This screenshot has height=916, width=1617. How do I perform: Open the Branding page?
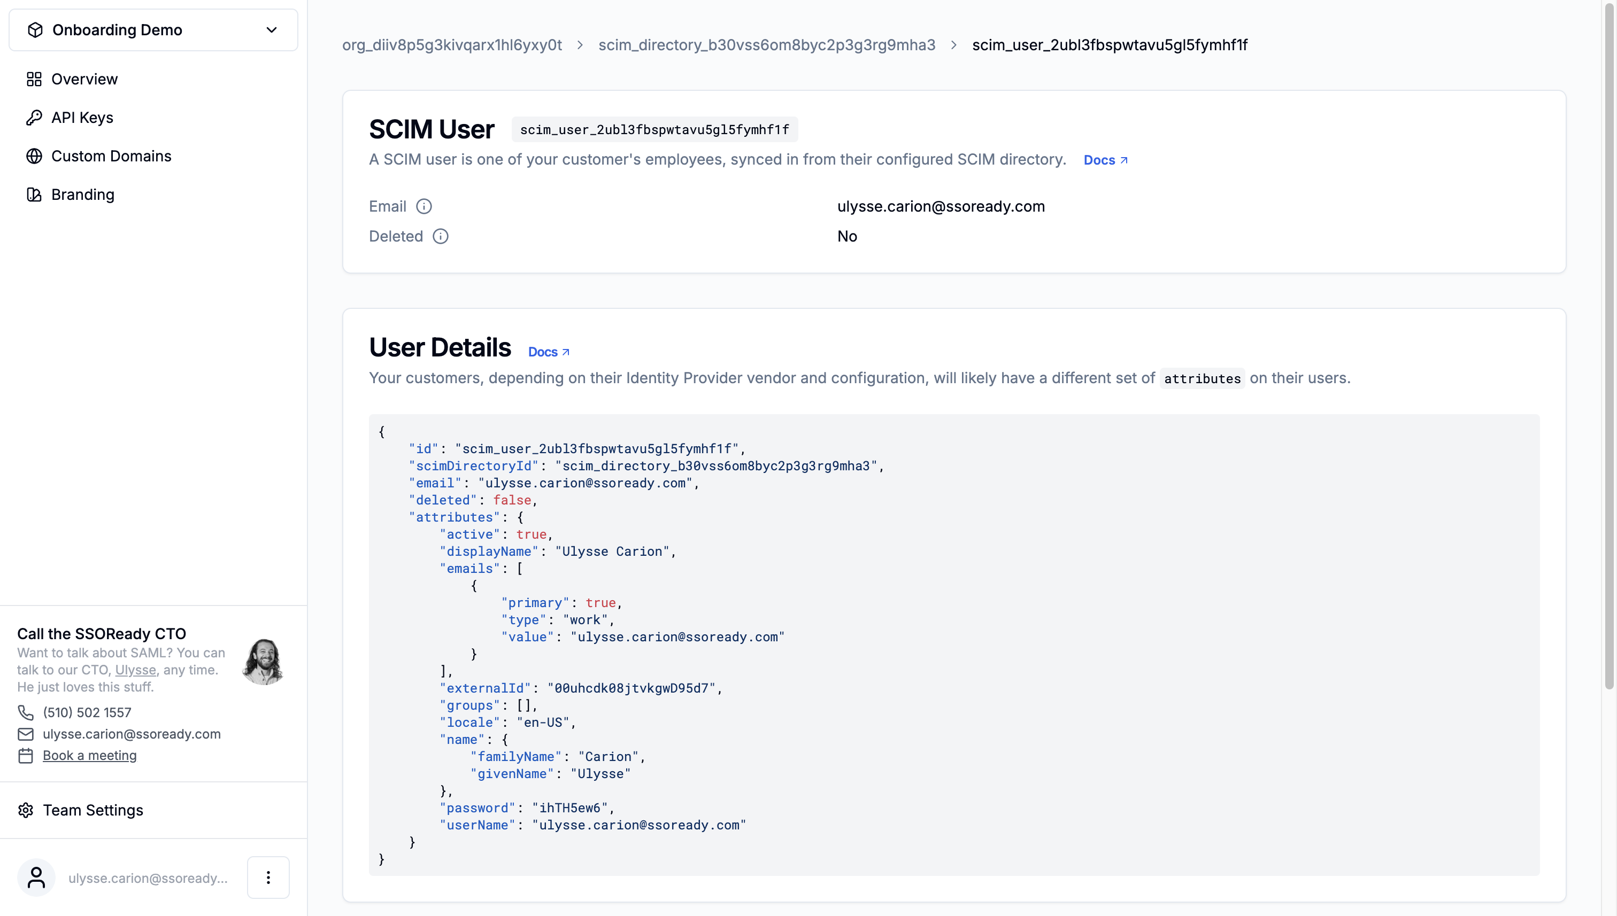coord(82,195)
